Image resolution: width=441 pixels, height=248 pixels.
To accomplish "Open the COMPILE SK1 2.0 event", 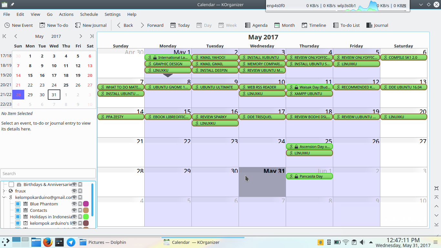I will [404, 57].
